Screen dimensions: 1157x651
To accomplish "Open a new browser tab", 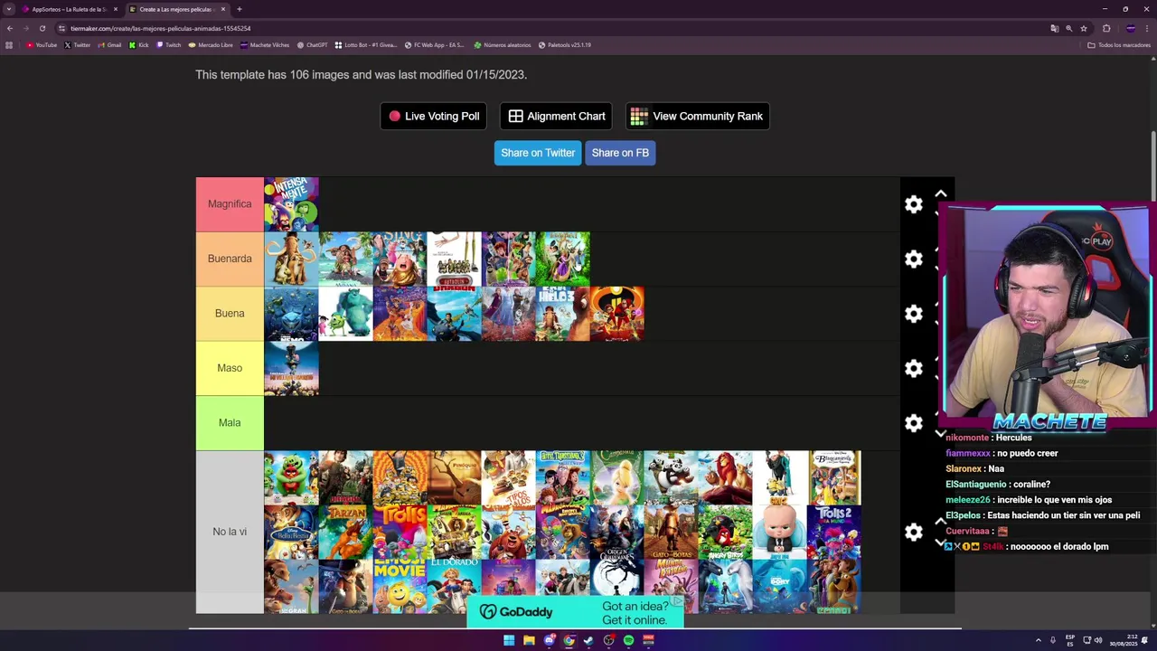I will tap(240, 9).
